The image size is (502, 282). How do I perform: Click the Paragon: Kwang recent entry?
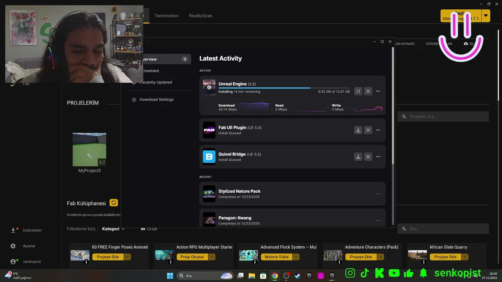(292, 218)
